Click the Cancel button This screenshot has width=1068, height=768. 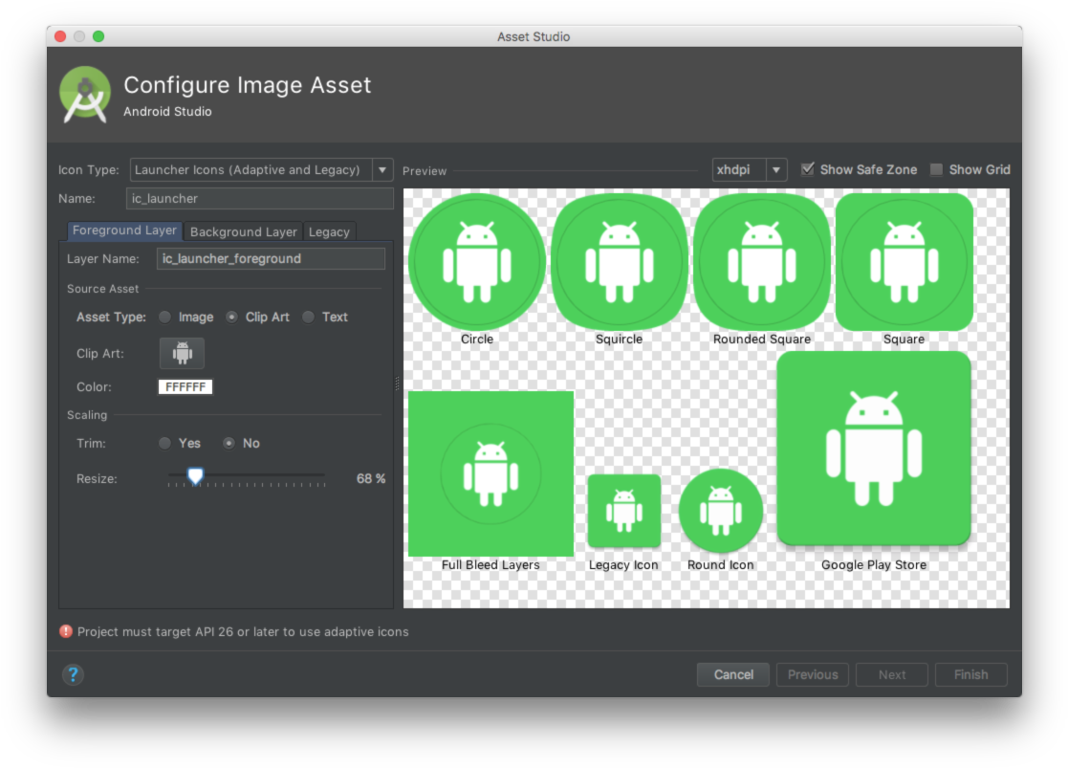(733, 674)
